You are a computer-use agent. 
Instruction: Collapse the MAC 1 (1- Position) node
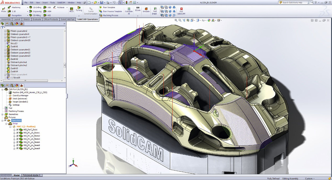(10, 127)
